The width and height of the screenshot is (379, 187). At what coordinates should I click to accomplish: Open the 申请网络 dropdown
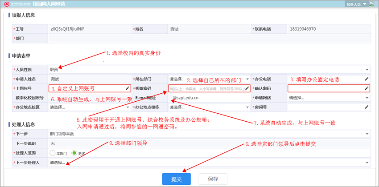(x=329, y=98)
